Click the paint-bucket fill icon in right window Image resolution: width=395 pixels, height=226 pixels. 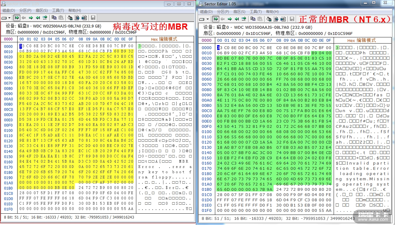point(269,19)
